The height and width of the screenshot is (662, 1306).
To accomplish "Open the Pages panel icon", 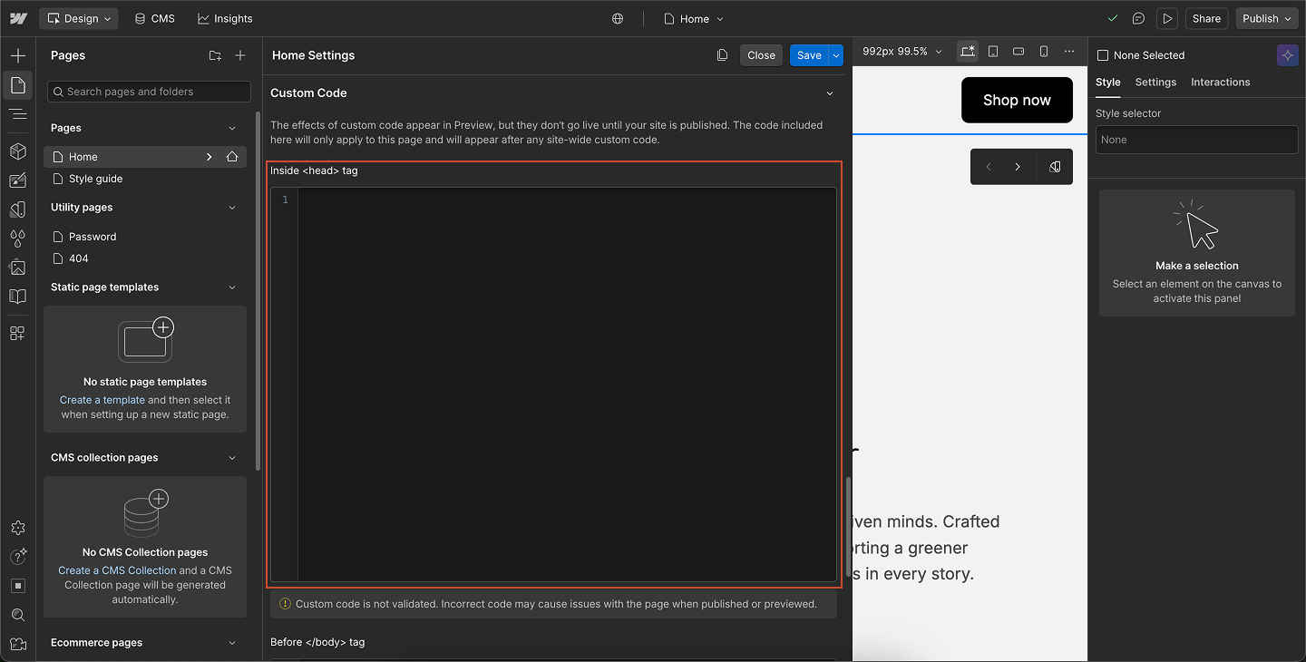I will tap(17, 85).
